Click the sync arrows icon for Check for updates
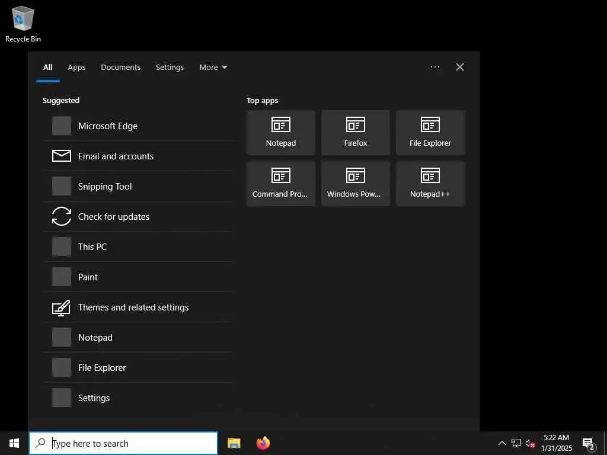 [x=62, y=216]
